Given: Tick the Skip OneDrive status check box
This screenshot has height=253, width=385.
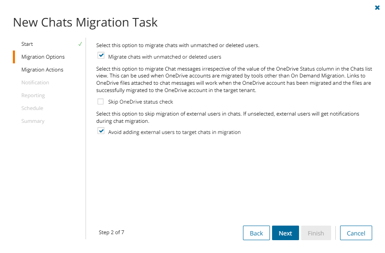Looking at the screenshot, I should [x=101, y=102].
